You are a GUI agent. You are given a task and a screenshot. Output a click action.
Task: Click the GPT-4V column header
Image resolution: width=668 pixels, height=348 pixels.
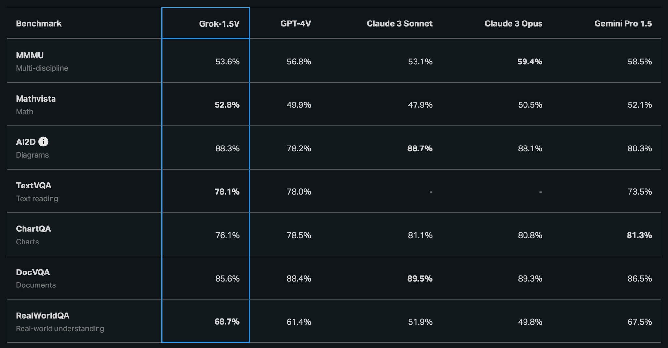coord(296,24)
